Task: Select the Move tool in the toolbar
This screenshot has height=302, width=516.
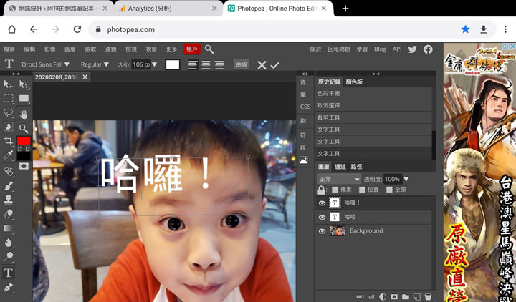Action: 8,84
